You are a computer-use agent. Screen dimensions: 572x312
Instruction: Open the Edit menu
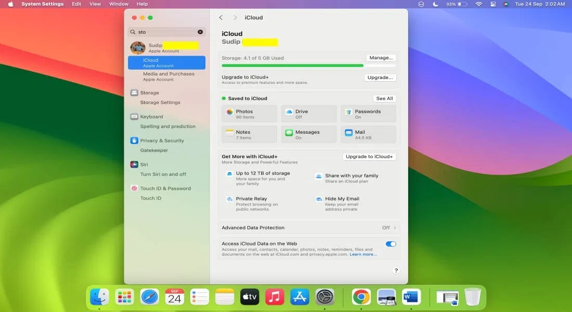(x=76, y=4)
